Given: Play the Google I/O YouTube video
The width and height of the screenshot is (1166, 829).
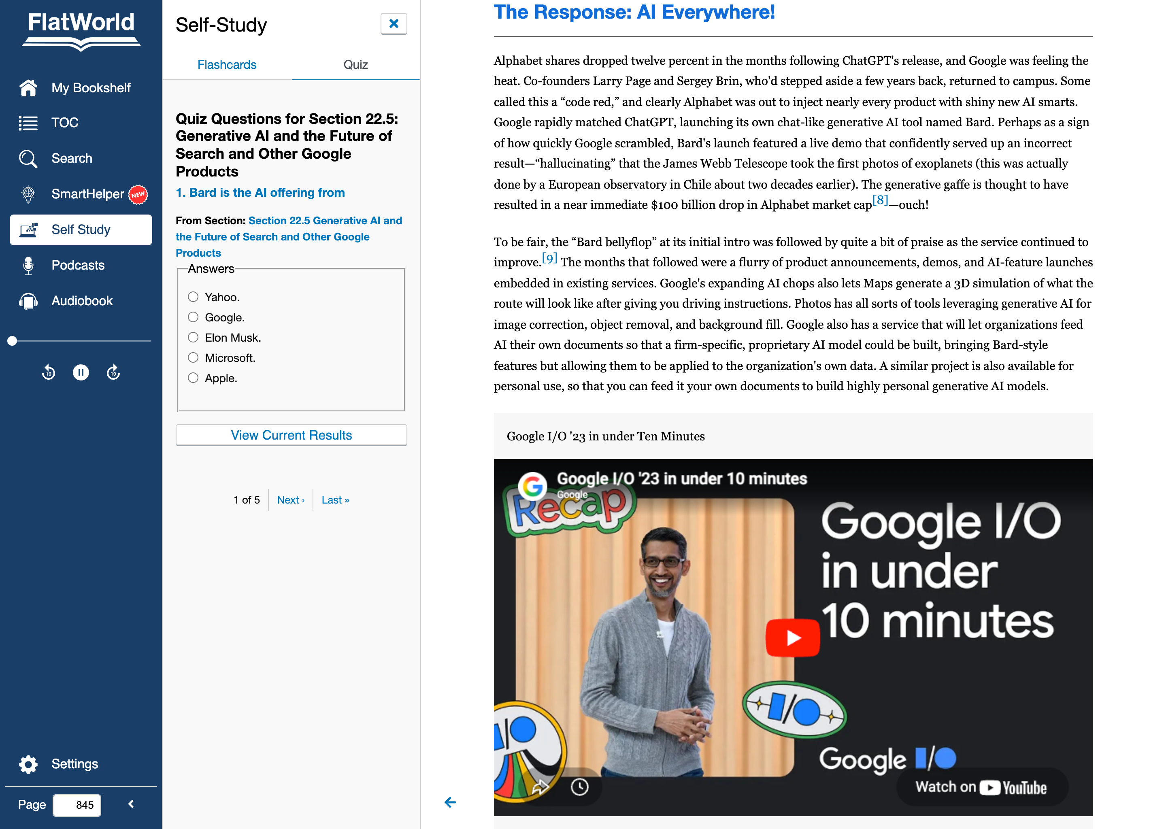Looking at the screenshot, I should pyautogui.click(x=793, y=638).
